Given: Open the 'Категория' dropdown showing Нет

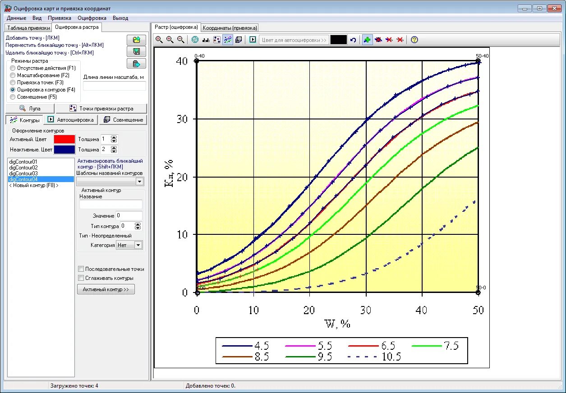Looking at the screenshot, I should pyautogui.click(x=138, y=245).
